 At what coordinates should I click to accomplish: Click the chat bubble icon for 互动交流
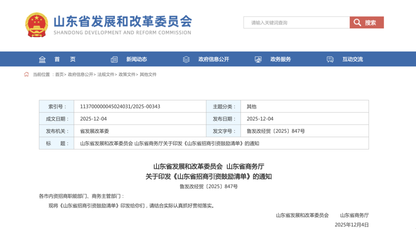coord(330,60)
